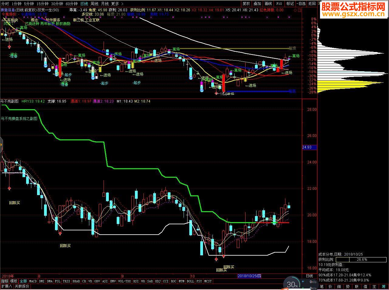Apply the FSL indicator
Image resolution: width=389 pixels, height=290 pixels.
pos(58,281)
